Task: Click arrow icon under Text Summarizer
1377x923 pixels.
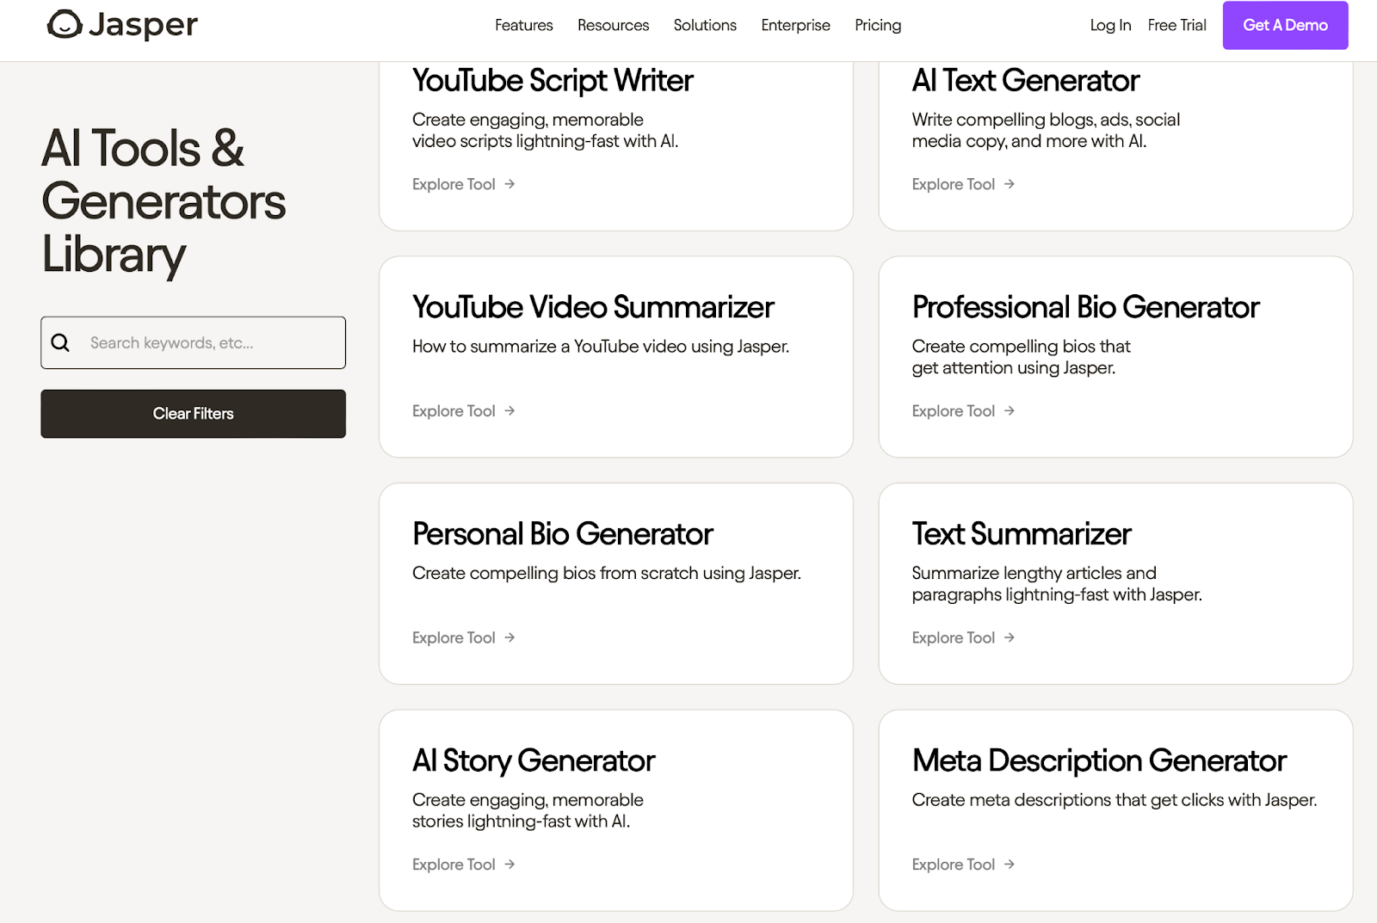Action: pos(1010,637)
